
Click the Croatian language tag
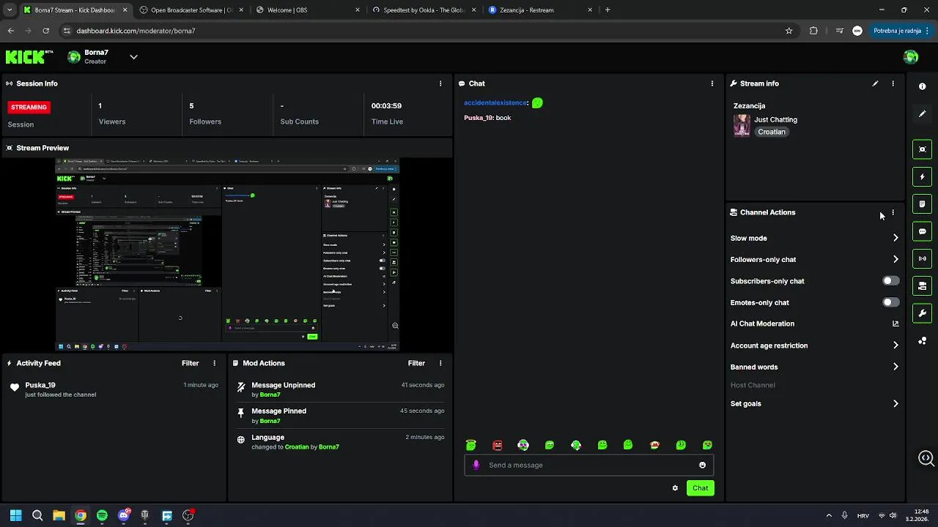[x=772, y=132]
